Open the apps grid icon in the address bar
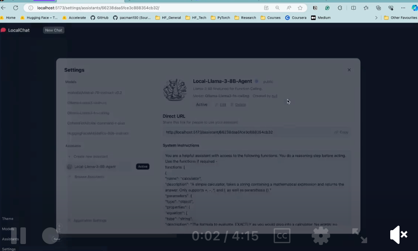418x251 pixels. click(266, 8)
